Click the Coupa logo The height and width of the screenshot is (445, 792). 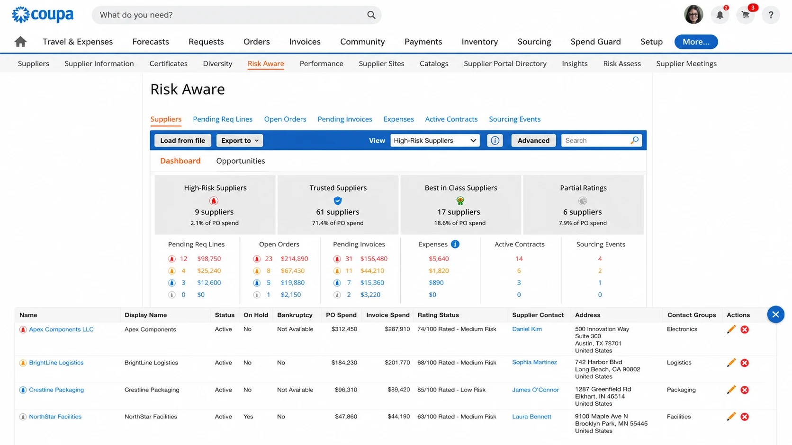43,15
